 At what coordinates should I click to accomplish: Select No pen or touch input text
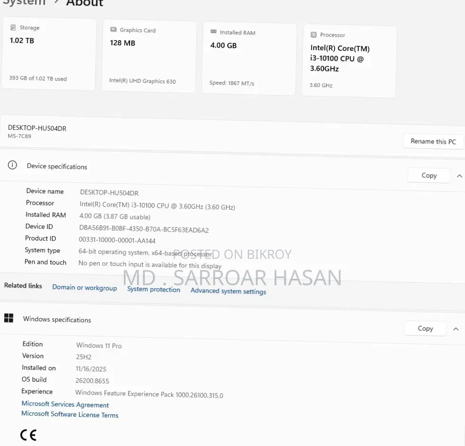(150, 265)
